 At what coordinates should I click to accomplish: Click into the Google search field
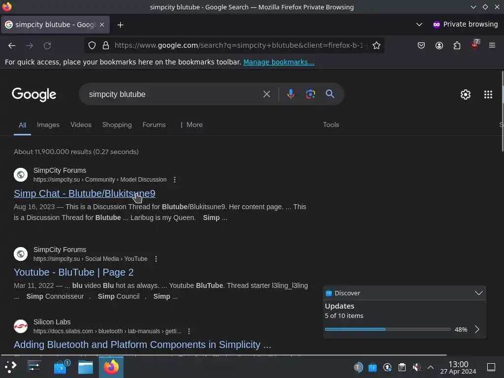[x=174, y=94]
